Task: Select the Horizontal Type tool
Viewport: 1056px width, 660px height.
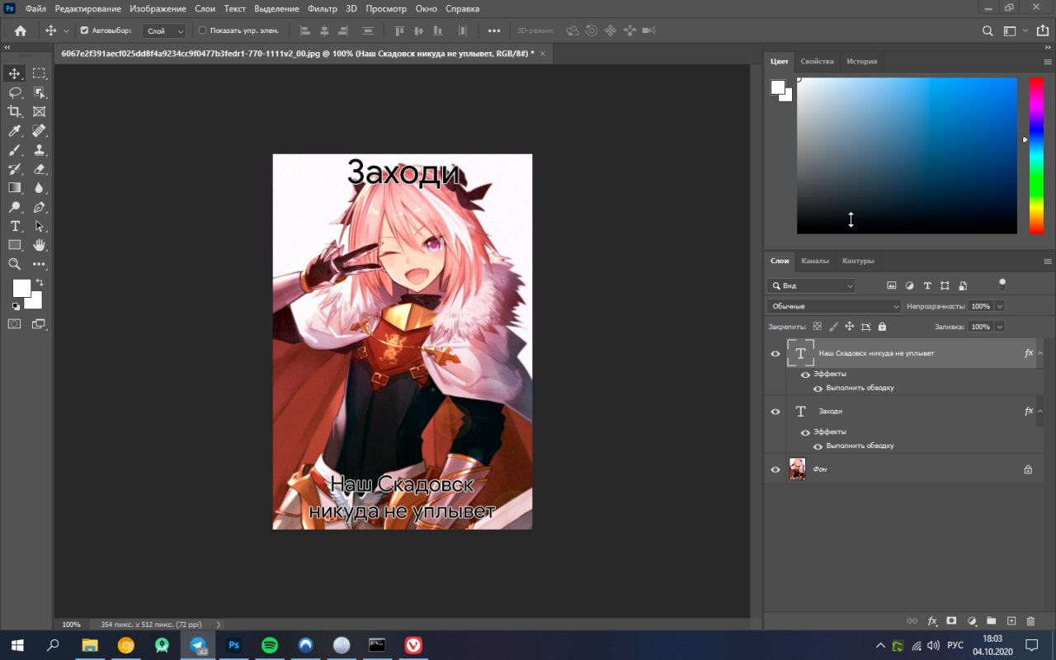Action: point(15,226)
